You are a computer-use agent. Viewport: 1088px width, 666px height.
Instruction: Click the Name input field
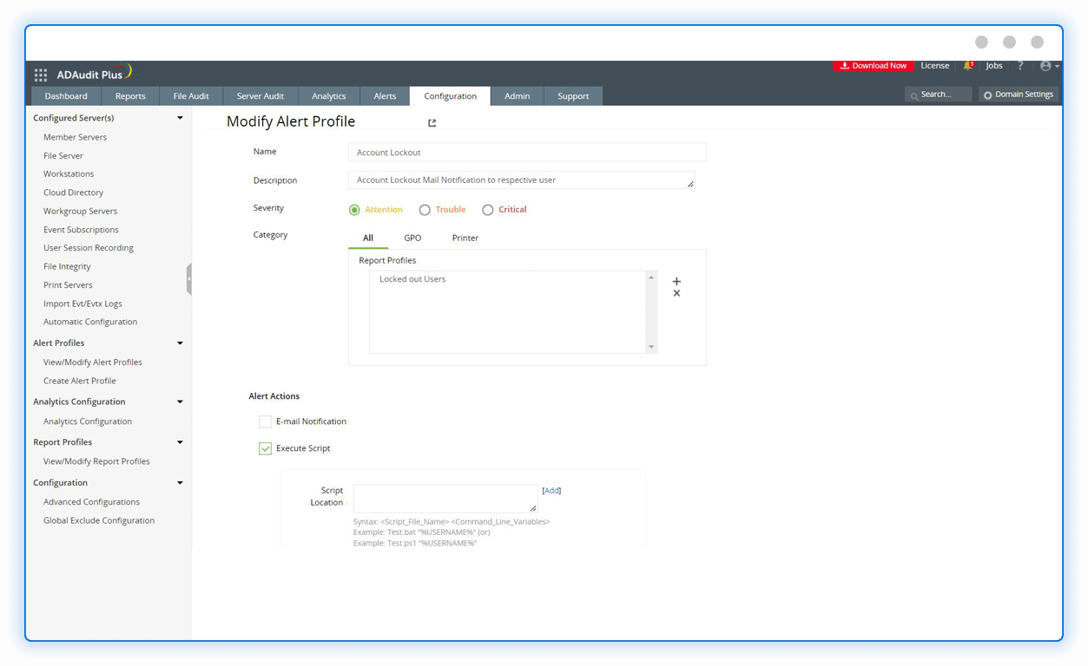click(527, 153)
